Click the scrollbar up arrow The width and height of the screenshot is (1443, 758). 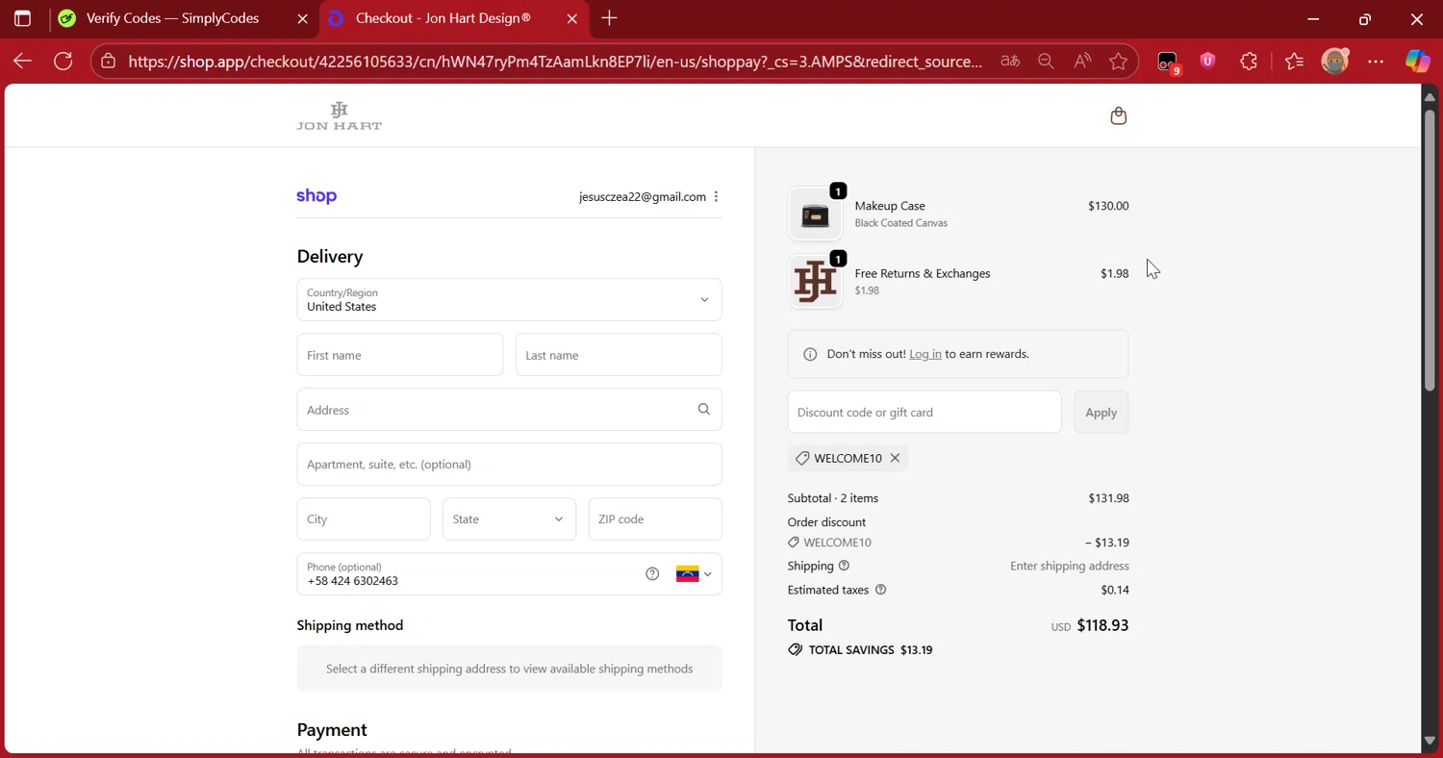(1430, 96)
